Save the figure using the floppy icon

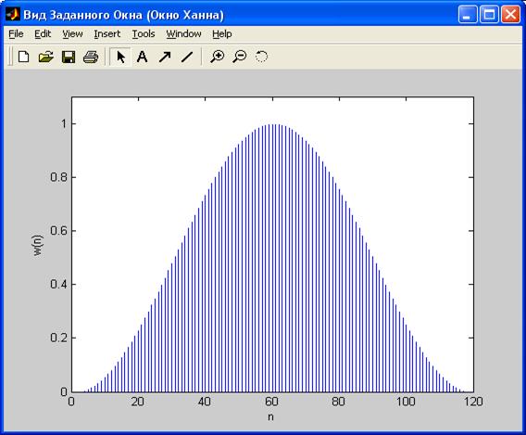pos(69,57)
